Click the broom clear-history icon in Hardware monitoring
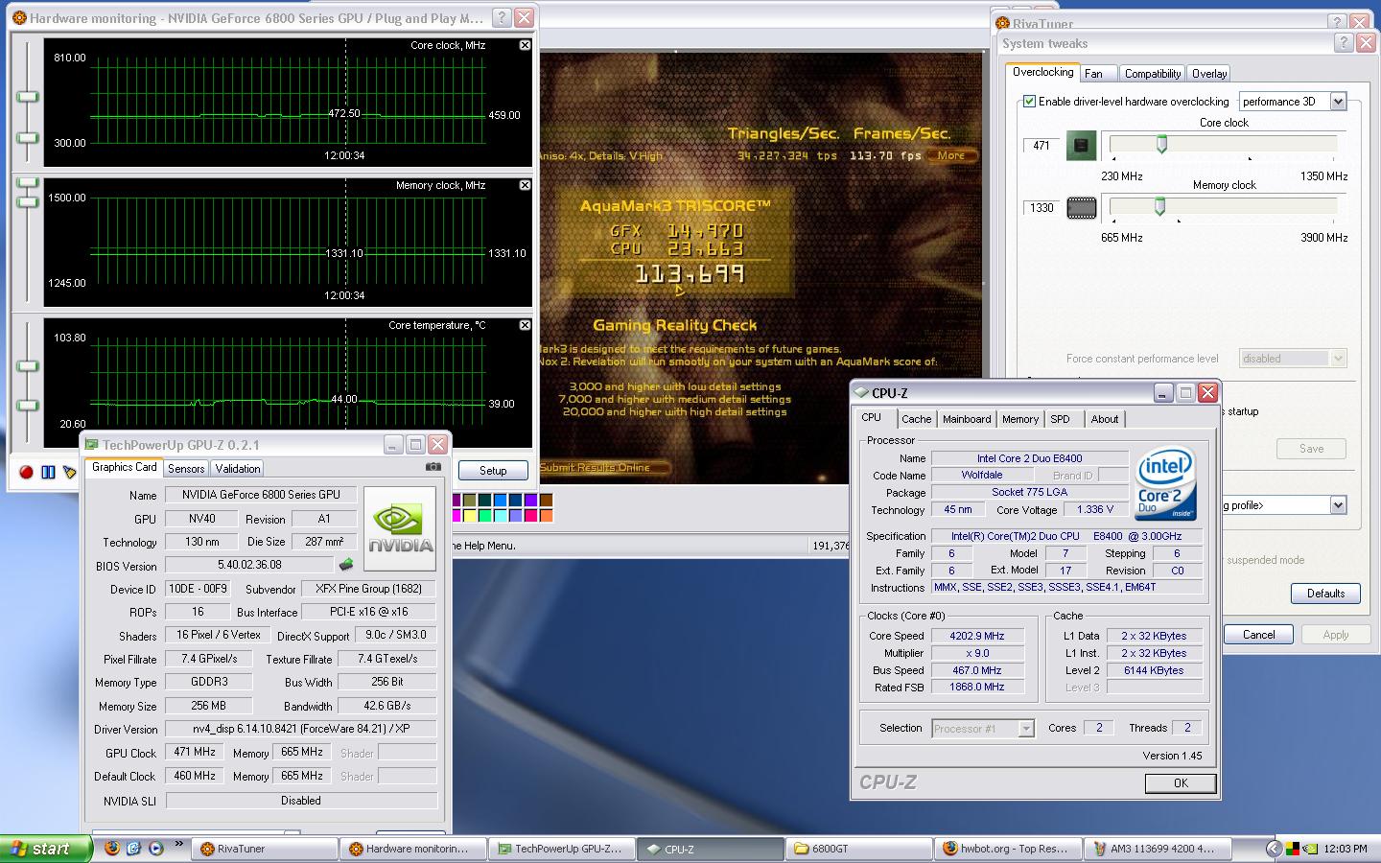The image size is (1381, 863). coord(69,472)
